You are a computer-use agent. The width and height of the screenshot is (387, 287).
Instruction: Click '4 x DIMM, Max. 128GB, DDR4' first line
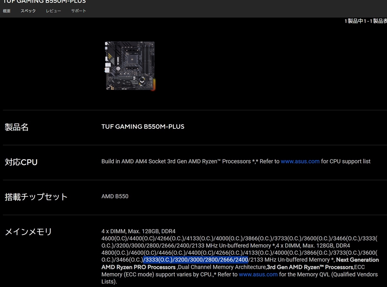[138, 231]
